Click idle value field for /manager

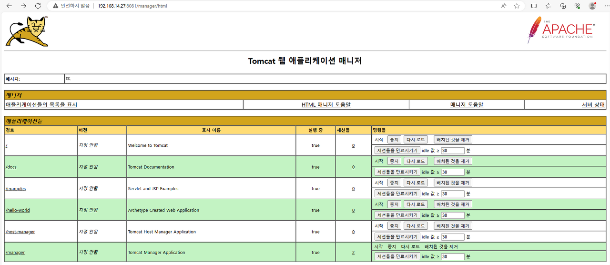[x=452, y=257]
